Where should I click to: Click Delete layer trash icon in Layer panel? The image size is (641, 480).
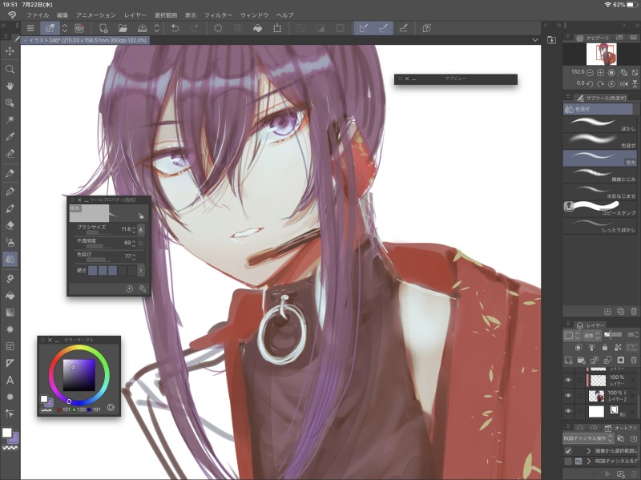click(x=634, y=361)
